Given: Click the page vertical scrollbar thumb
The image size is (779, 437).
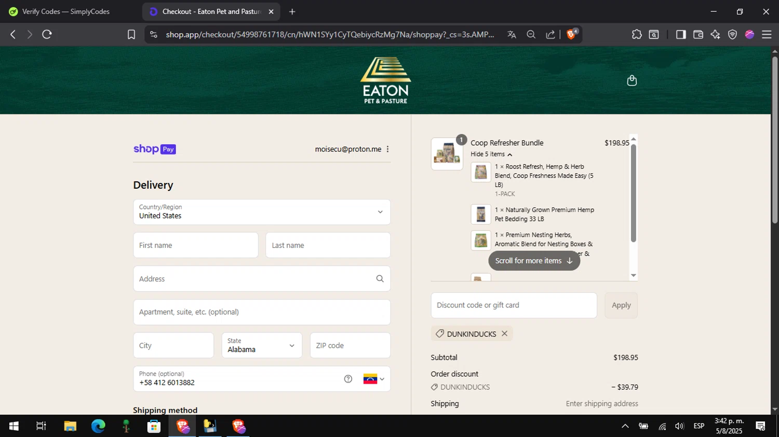Looking at the screenshot, I should [x=774, y=140].
